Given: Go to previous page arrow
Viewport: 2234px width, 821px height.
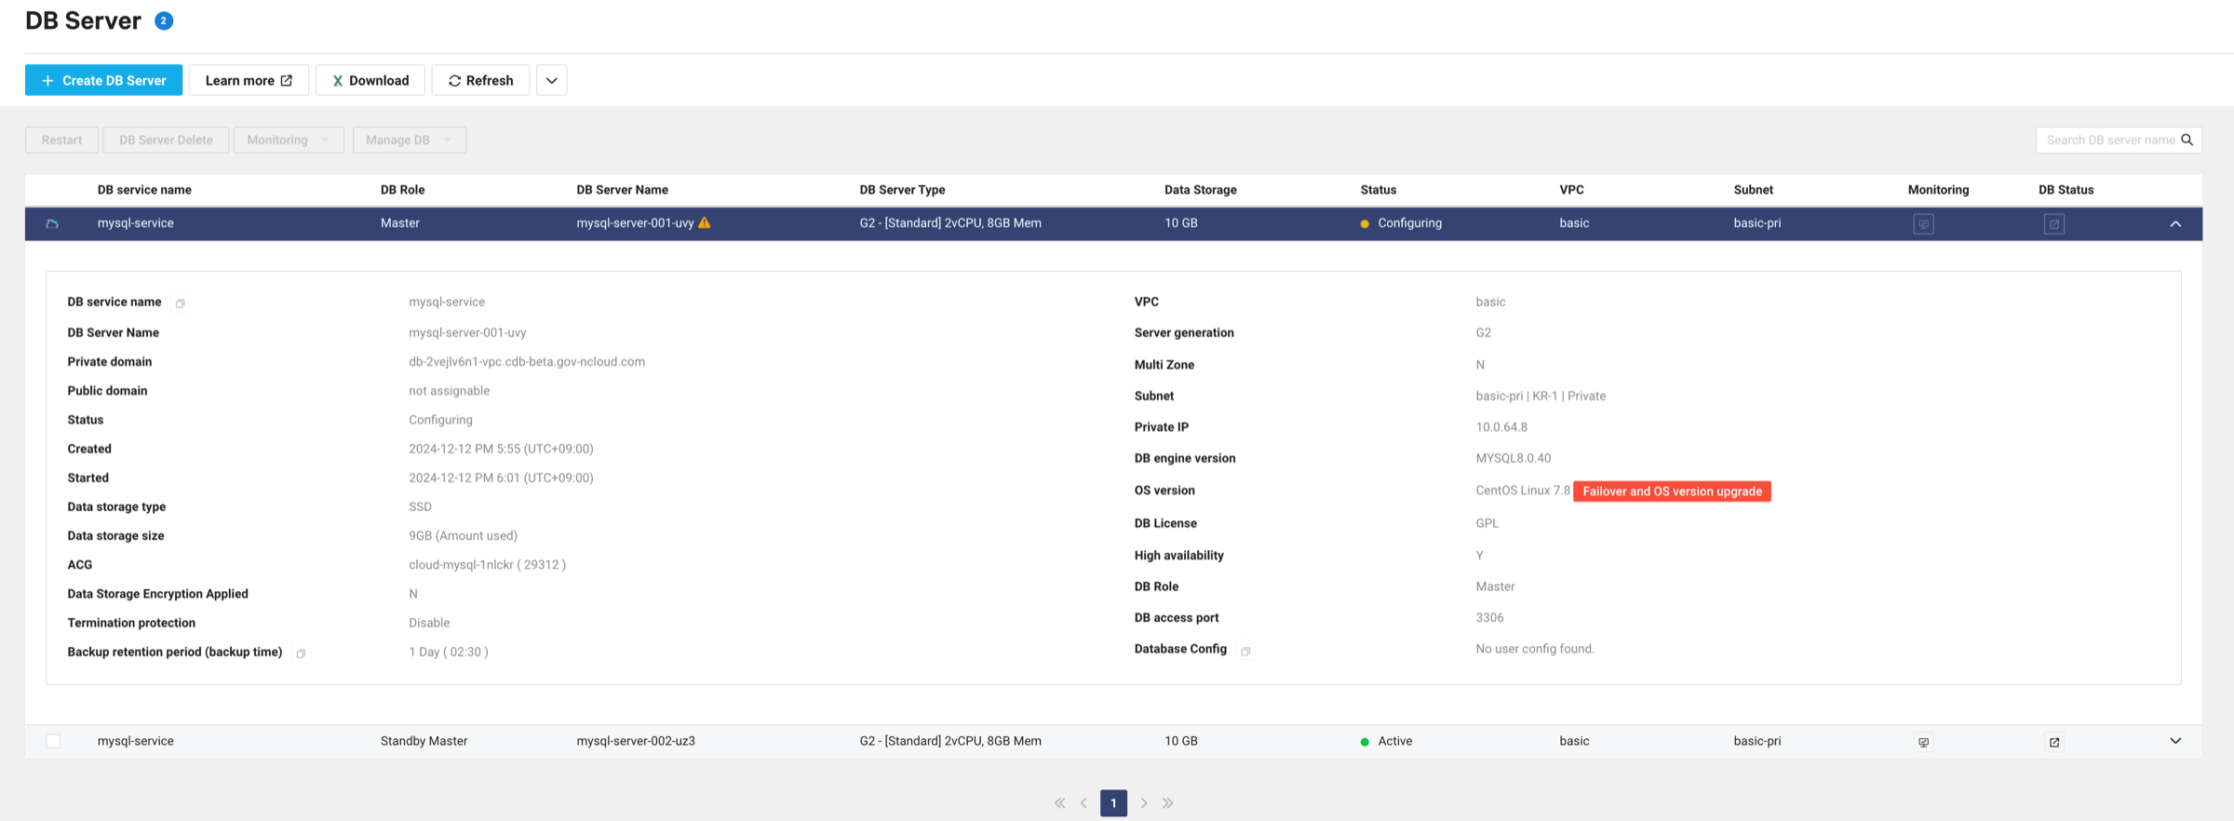Looking at the screenshot, I should coord(1083,802).
